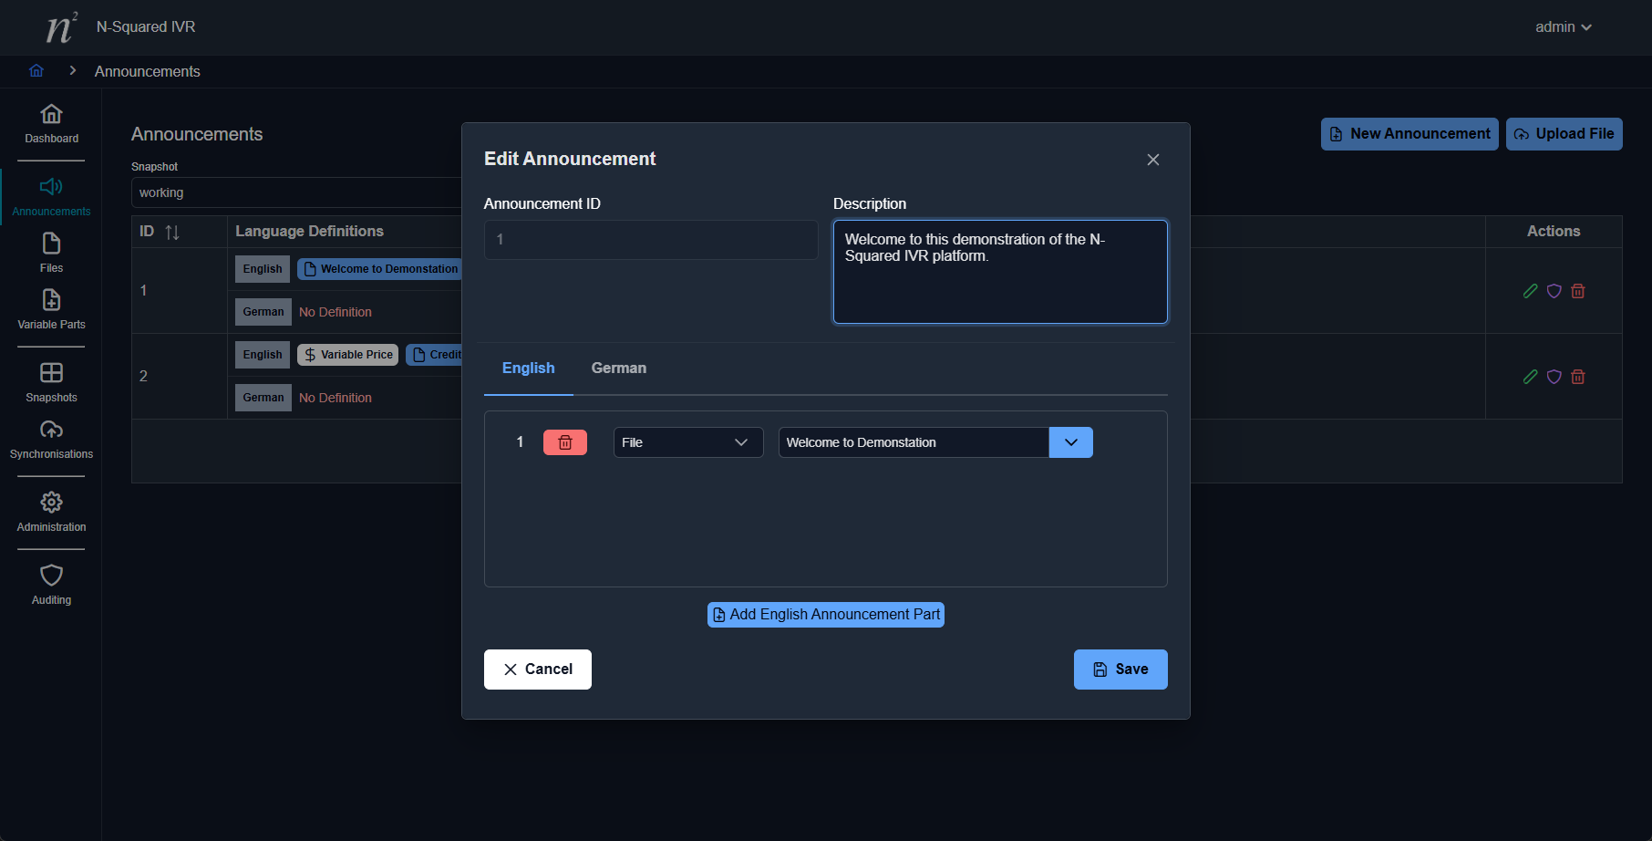Cancel the Edit Announcement dialog
This screenshot has height=841, width=1652.
click(537, 670)
